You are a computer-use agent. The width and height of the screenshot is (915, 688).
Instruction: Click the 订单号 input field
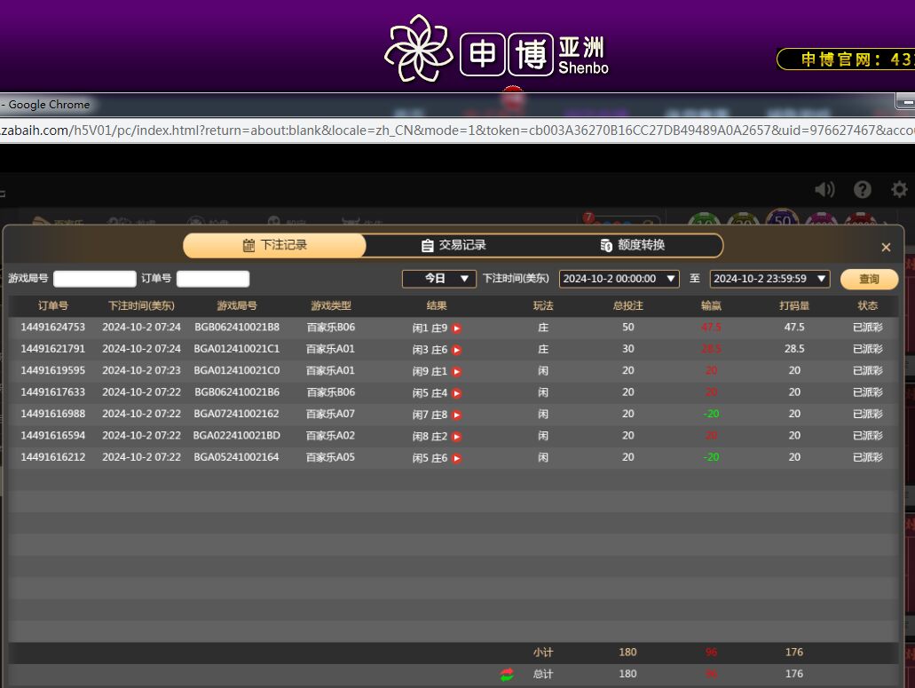coord(213,279)
